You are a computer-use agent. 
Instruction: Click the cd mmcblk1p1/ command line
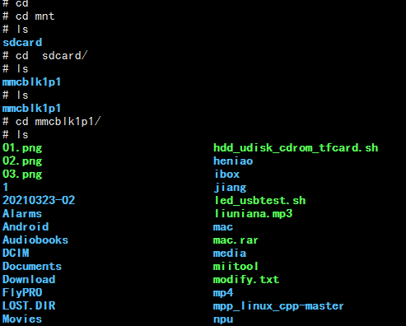point(52,121)
